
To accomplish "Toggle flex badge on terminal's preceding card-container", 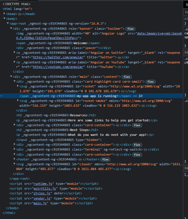I will coord(137,145).
